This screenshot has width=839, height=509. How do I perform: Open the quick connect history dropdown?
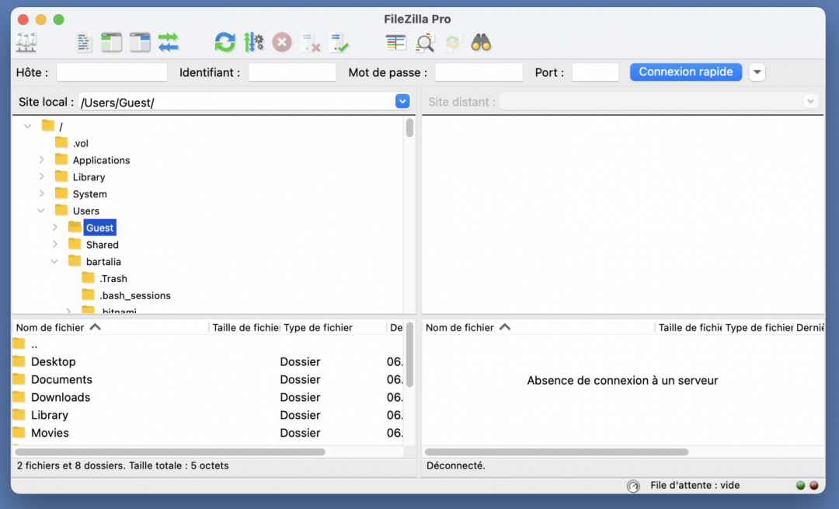(x=757, y=72)
